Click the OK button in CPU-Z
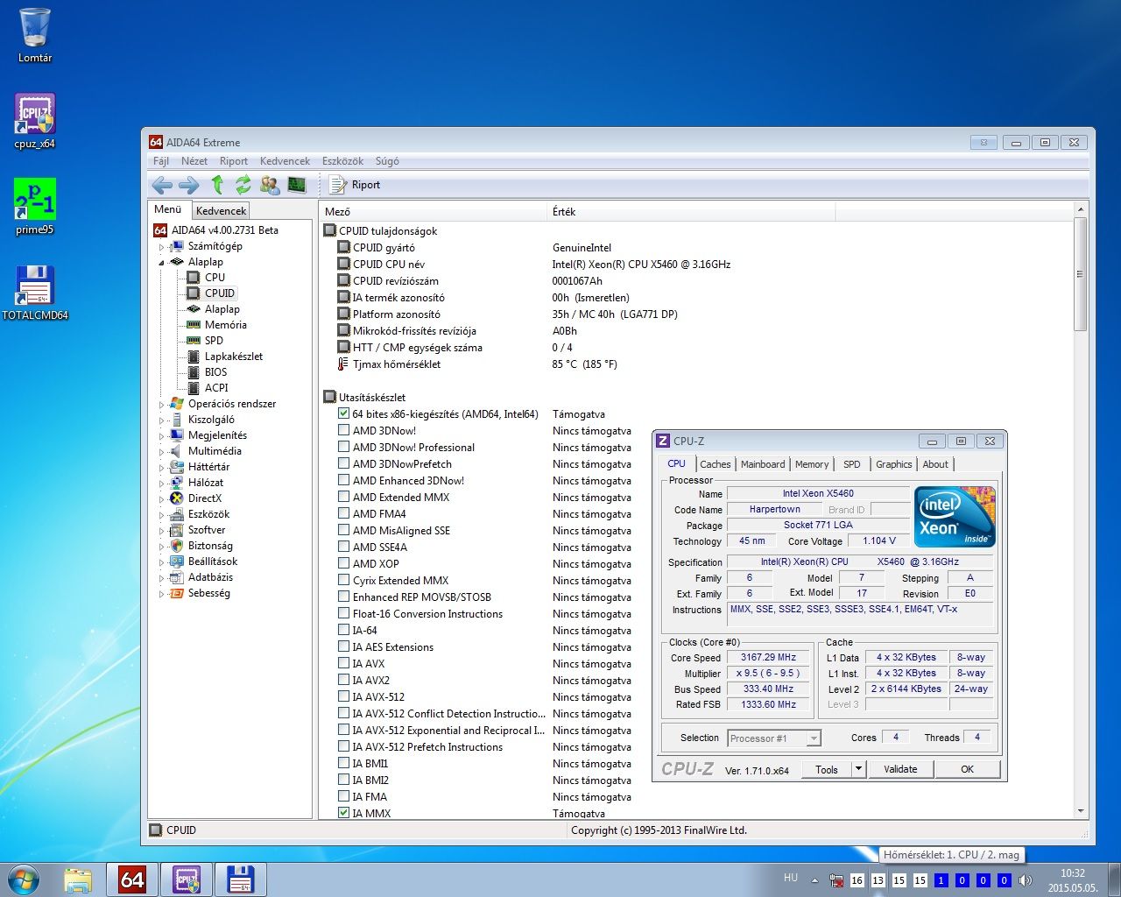The width and height of the screenshot is (1121, 897). click(x=967, y=769)
